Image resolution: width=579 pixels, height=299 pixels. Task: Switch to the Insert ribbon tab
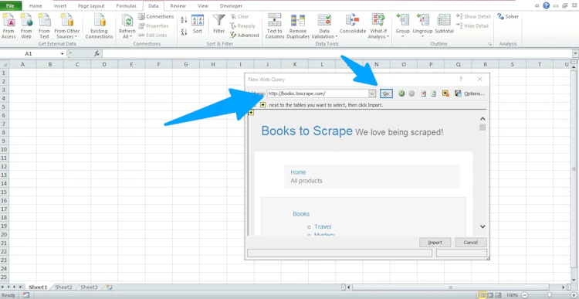[x=60, y=6]
